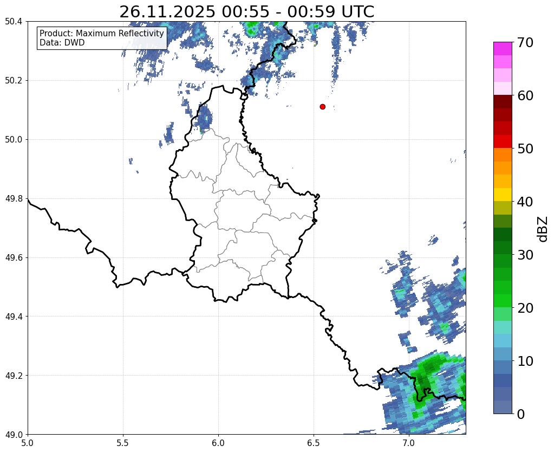The image size is (554, 452).
Task: Click the latitude axis label 50.2
Action: click(x=14, y=80)
